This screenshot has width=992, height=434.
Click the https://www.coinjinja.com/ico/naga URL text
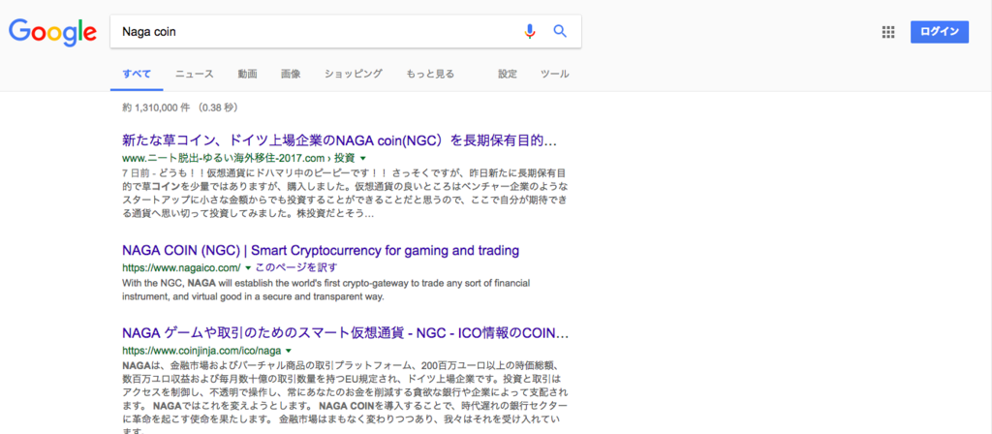pyautogui.click(x=201, y=350)
